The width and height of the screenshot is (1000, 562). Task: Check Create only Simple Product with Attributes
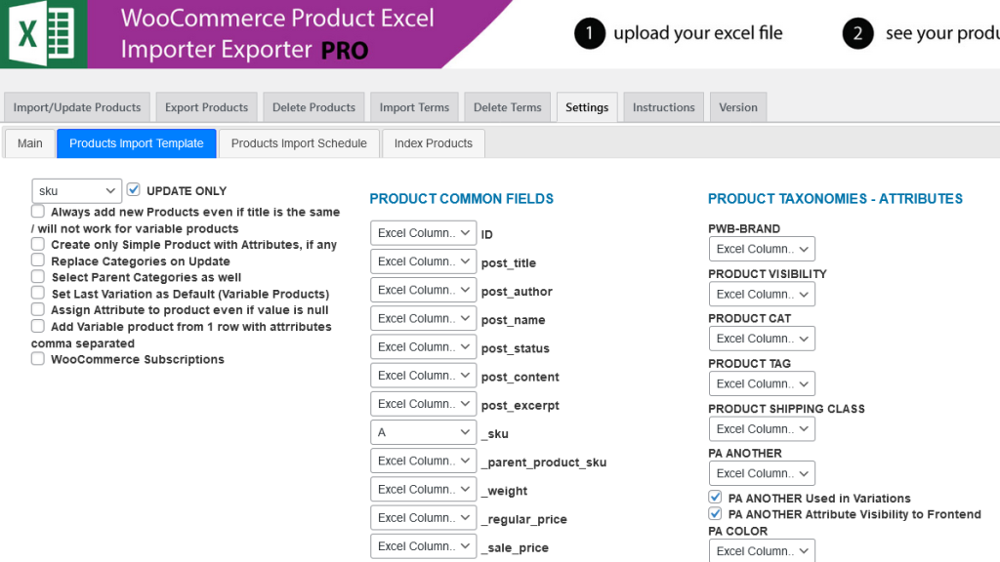pos(38,244)
